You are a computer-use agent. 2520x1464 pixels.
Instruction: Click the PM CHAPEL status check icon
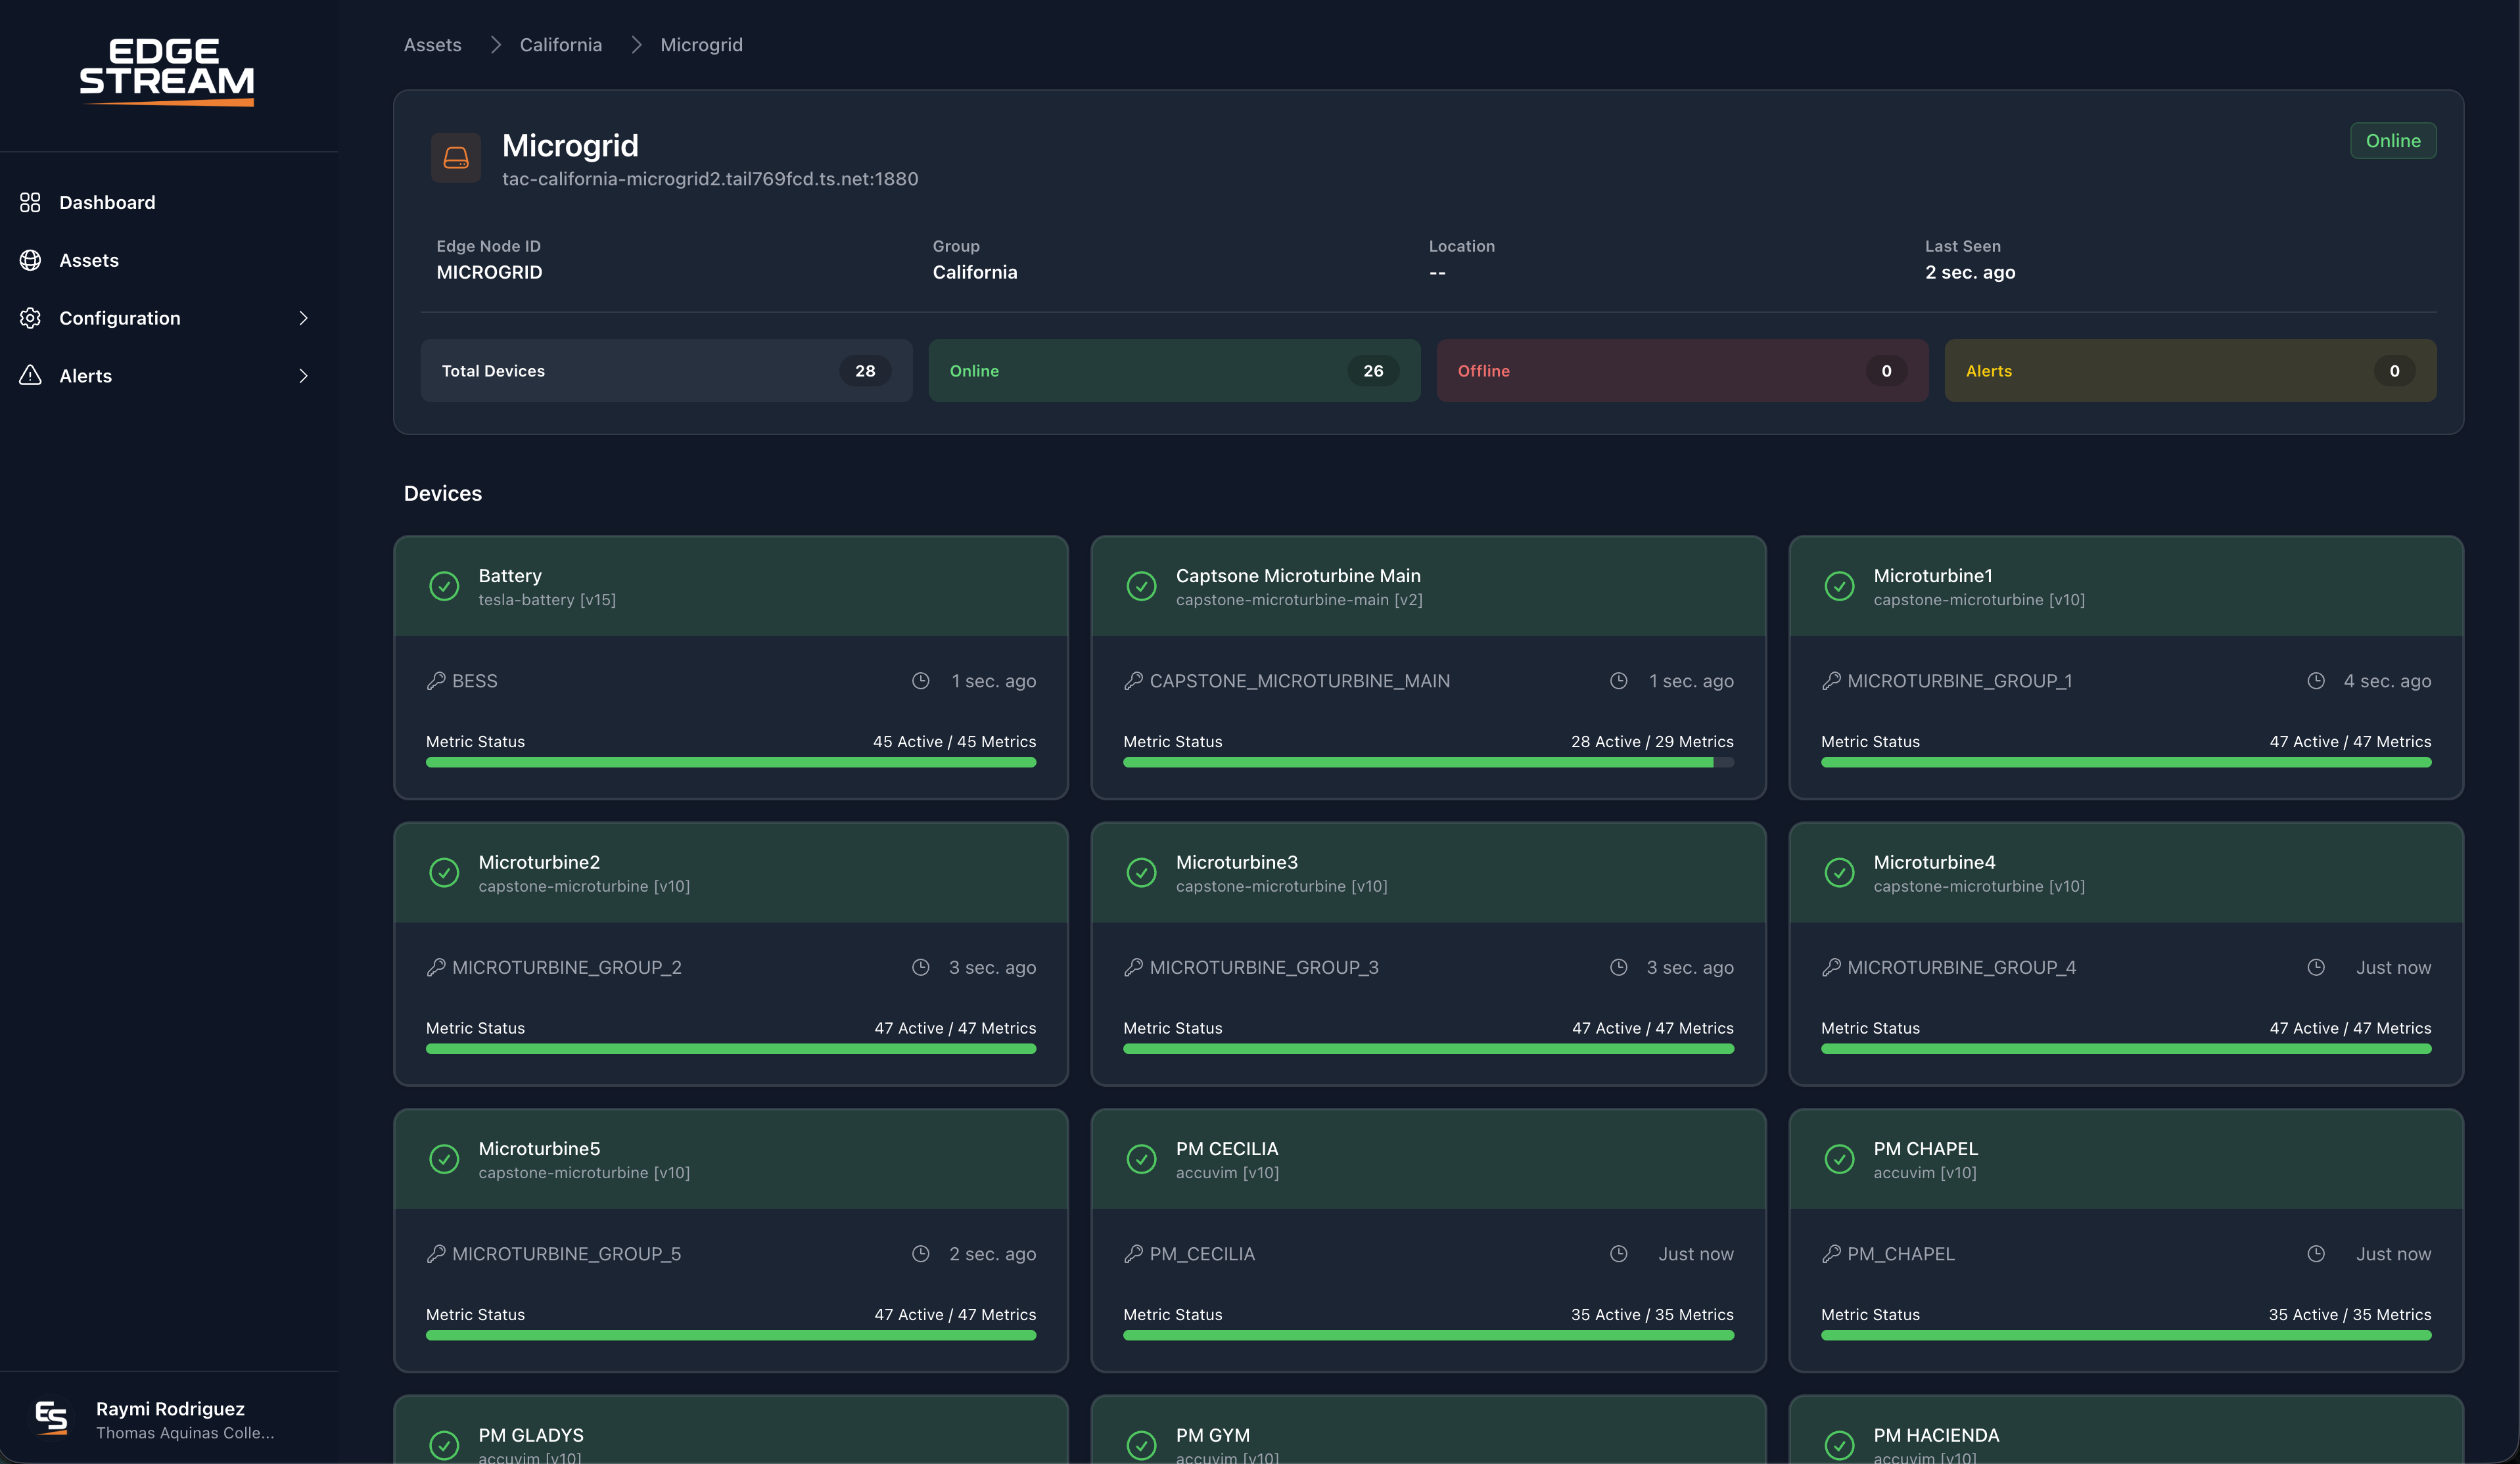point(1839,1158)
